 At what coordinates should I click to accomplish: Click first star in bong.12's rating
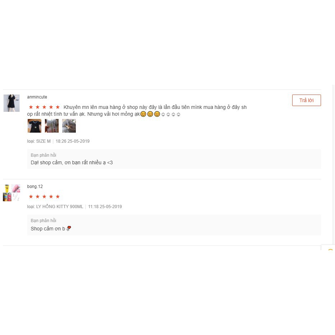coord(31,197)
